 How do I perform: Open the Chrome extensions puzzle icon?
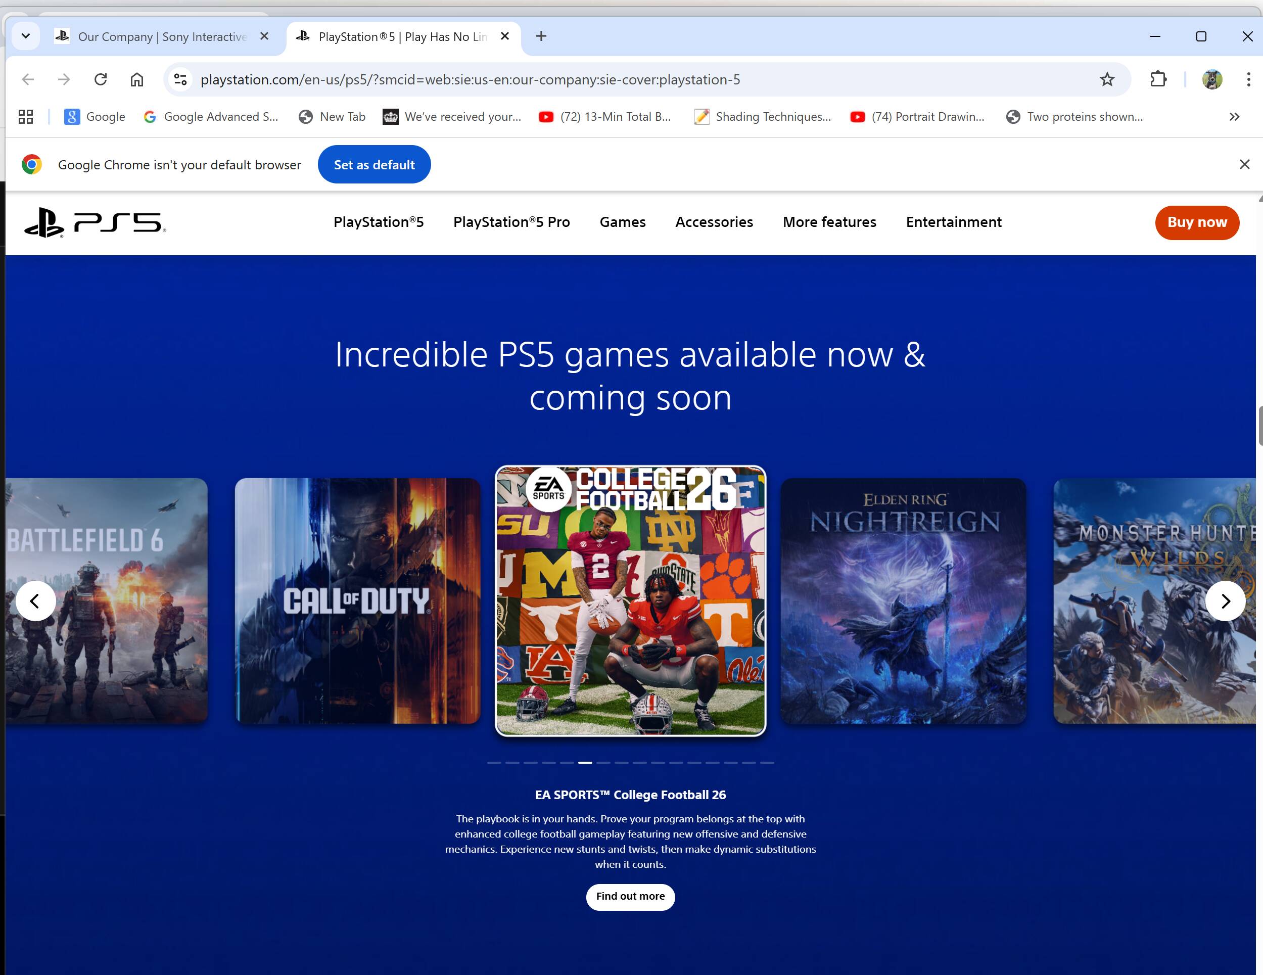(1158, 79)
